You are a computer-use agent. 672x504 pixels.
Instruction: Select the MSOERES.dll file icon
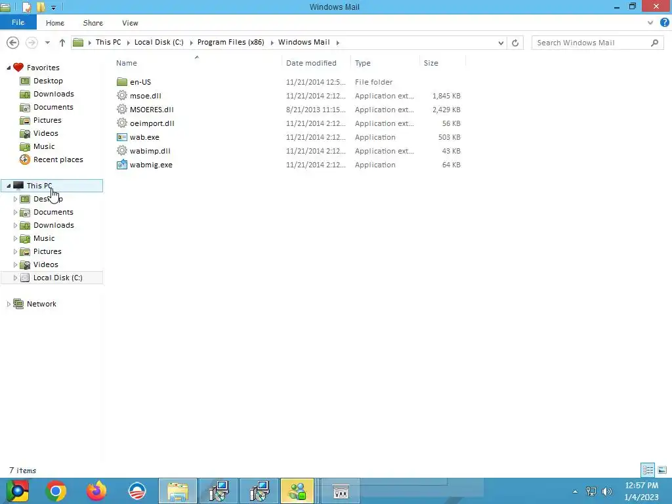point(122,110)
